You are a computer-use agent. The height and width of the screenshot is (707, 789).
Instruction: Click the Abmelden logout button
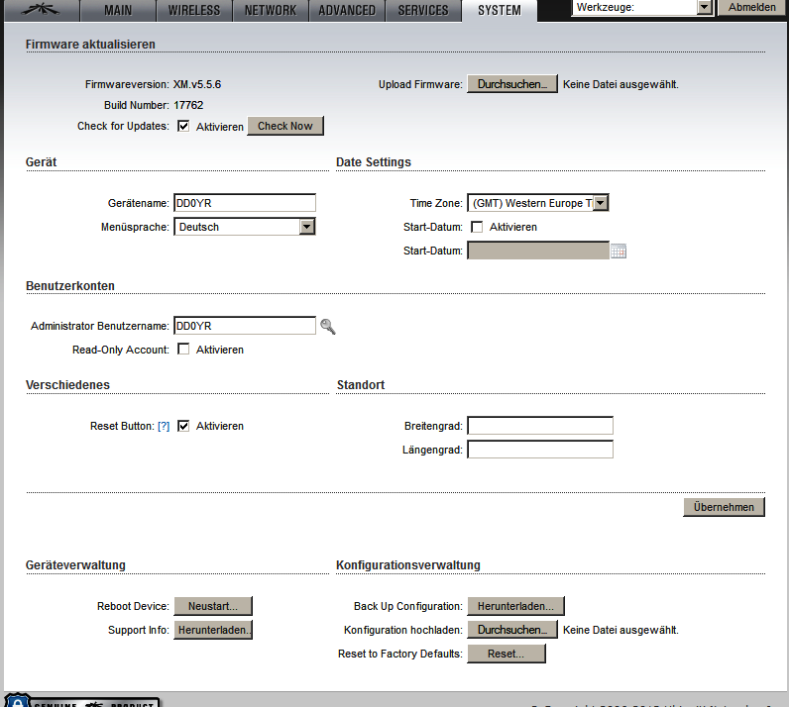click(x=752, y=7)
